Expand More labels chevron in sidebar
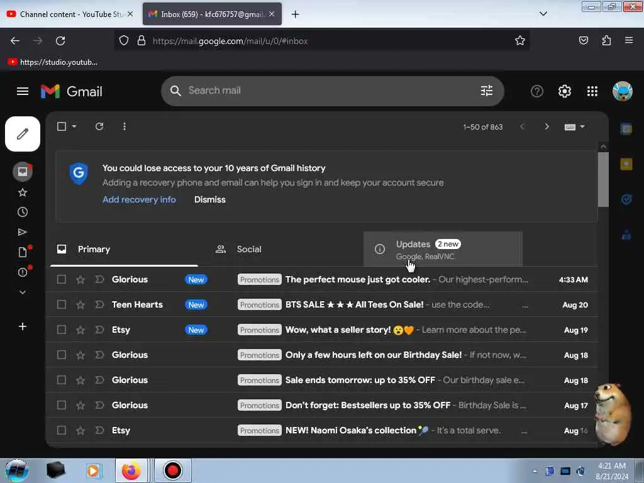 pos(23,292)
